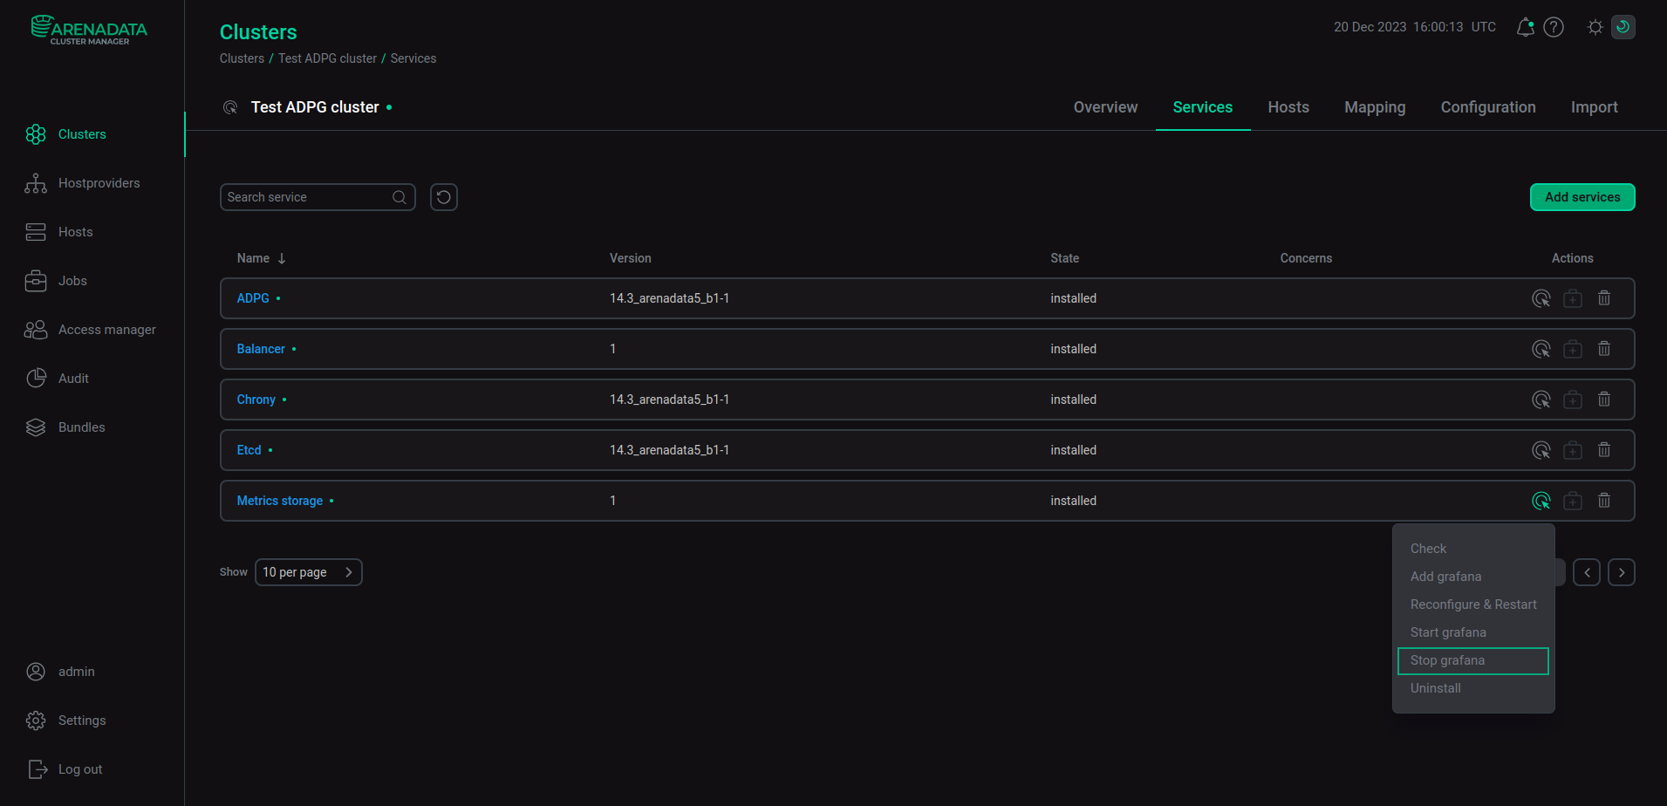Viewport: 1667px width, 806px height.
Task: Open cluster actions next to Test ADPG cluster
Action: coord(230,107)
